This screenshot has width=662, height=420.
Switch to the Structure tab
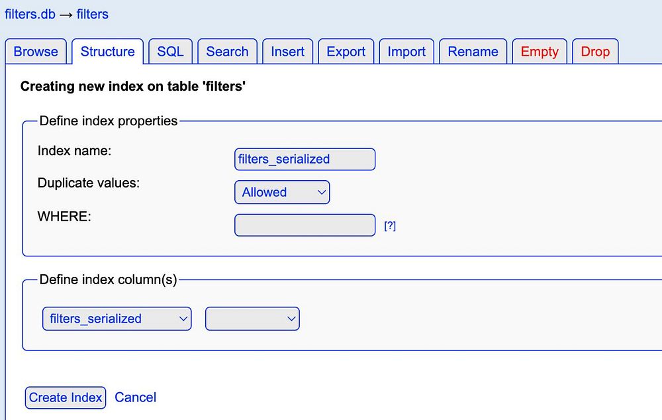point(107,52)
